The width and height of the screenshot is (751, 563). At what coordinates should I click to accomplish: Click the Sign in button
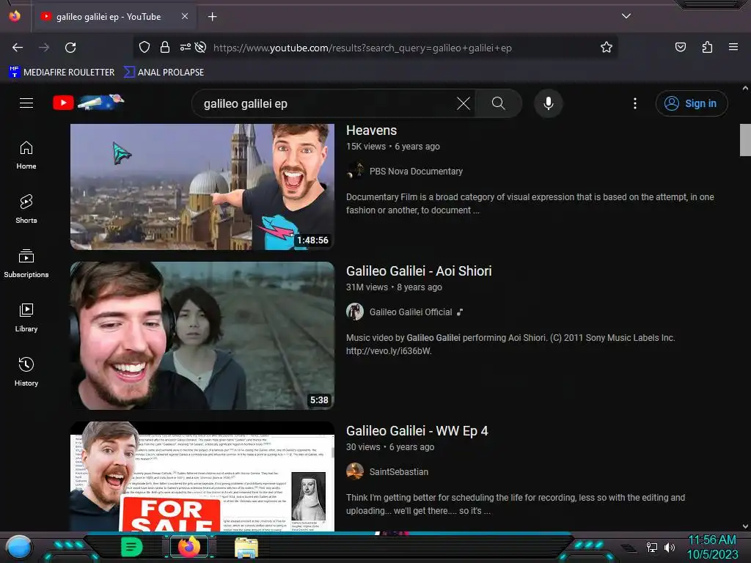(692, 103)
